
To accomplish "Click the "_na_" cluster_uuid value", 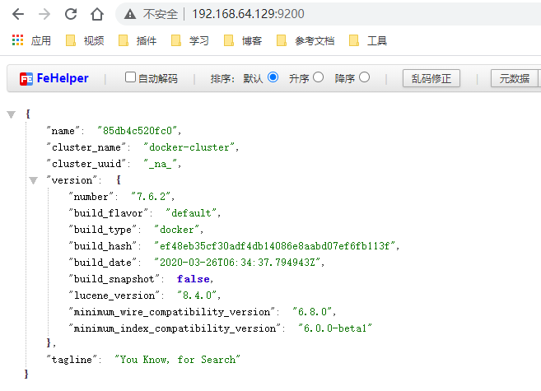I will pos(161,164).
